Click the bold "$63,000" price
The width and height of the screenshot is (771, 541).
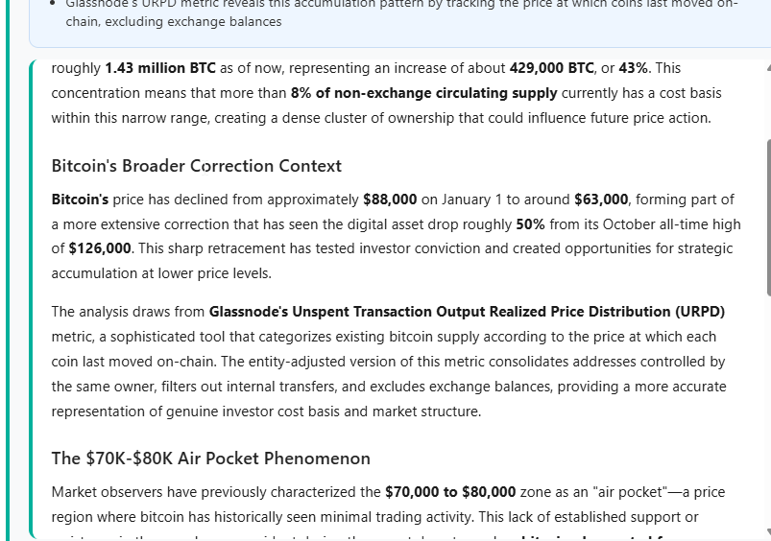click(601, 200)
